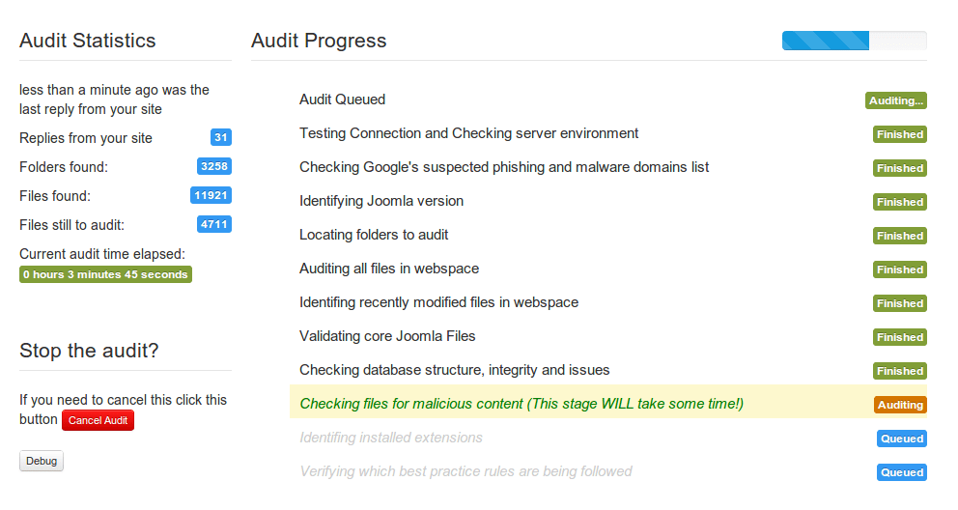Screen dimensions: 958x510
Task: Click the orange Auditing badge for malicious content
Action: pos(900,405)
